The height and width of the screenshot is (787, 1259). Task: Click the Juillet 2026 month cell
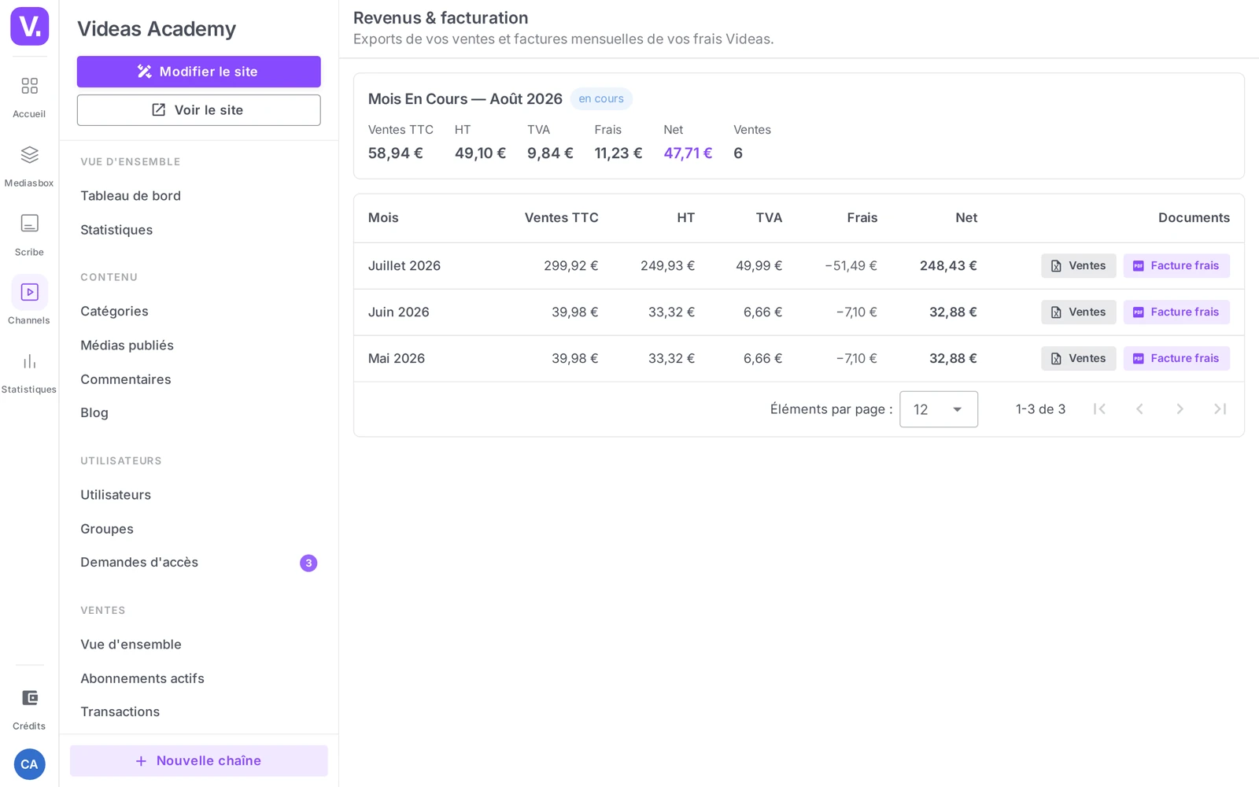click(x=404, y=266)
